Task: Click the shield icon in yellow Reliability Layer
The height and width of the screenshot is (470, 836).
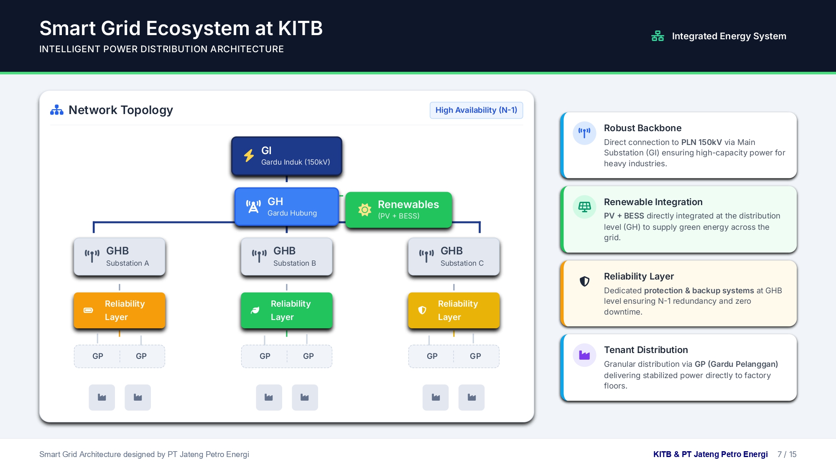Action: click(422, 310)
